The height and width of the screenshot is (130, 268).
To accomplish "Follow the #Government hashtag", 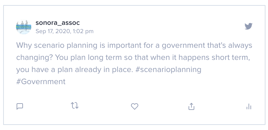I will point(41,82).
